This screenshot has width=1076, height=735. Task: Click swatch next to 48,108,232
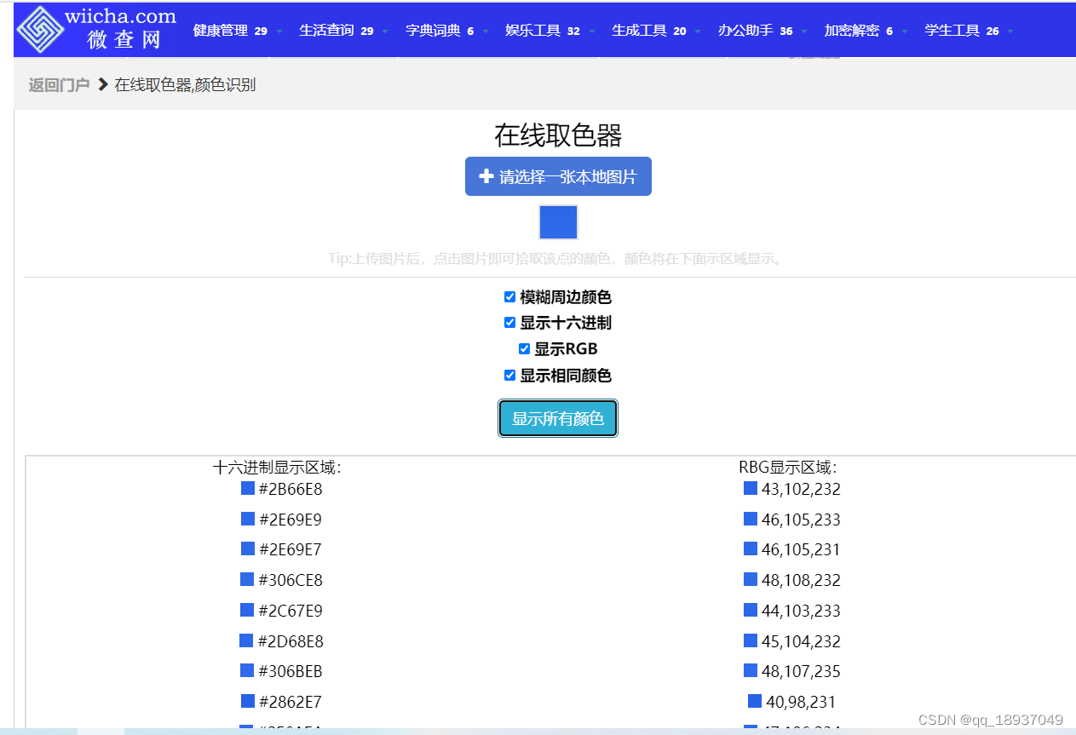751,579
